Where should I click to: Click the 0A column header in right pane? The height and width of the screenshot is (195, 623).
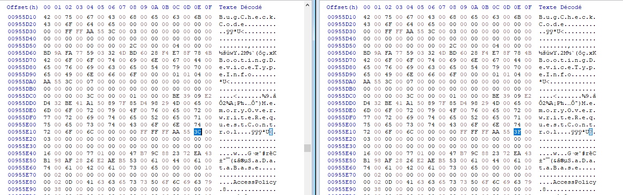474,7
